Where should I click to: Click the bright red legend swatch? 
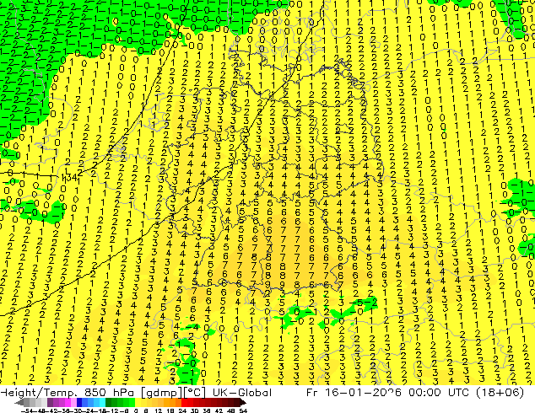tap(184, 402)
